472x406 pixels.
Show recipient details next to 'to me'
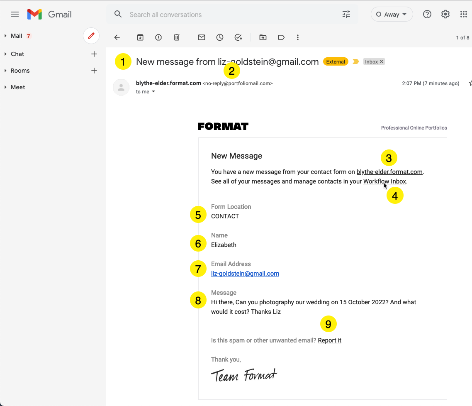(x=153, y=92)
